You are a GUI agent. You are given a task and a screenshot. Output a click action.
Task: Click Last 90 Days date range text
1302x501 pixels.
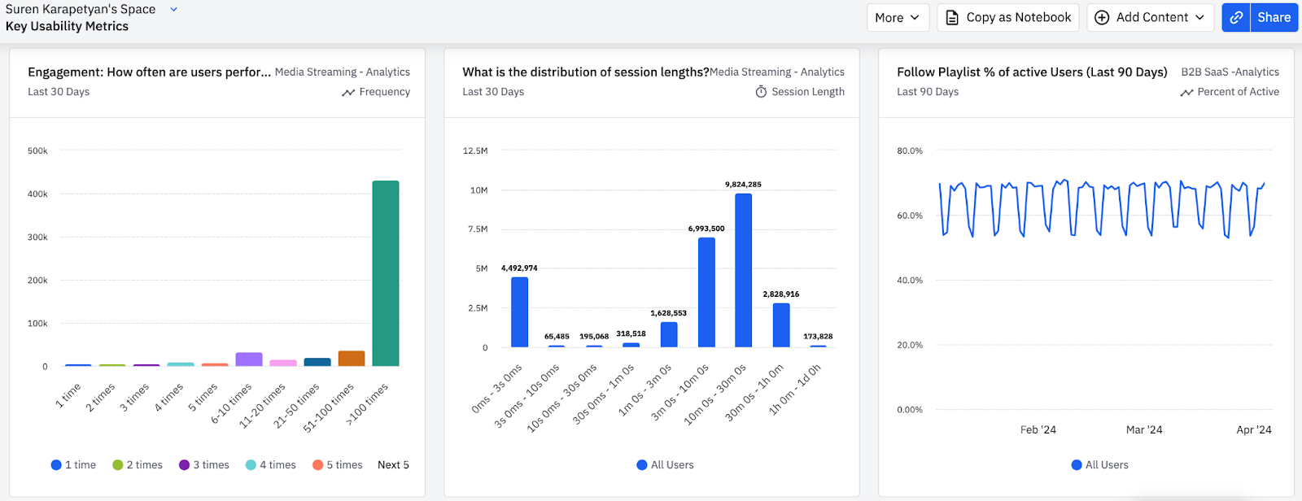[x=928, y=92]
